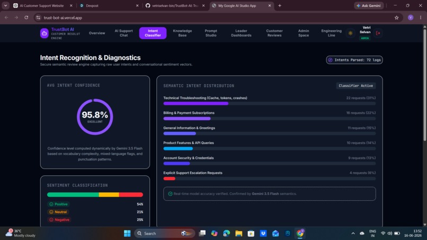Open Microsoft Store from taskbar
This screenshot has width=427, height=240.
(x=251, y=234)
